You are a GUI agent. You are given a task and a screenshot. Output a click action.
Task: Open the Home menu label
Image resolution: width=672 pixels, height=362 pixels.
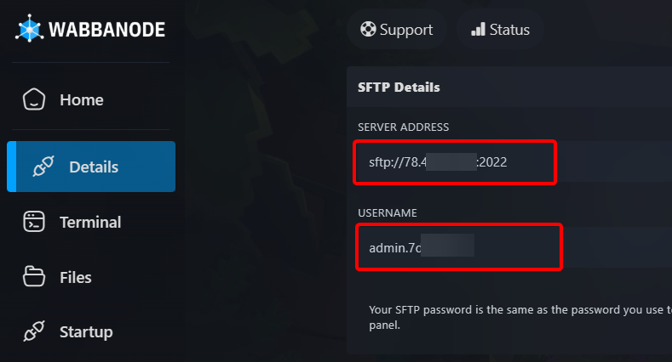(x=82, y=99)
